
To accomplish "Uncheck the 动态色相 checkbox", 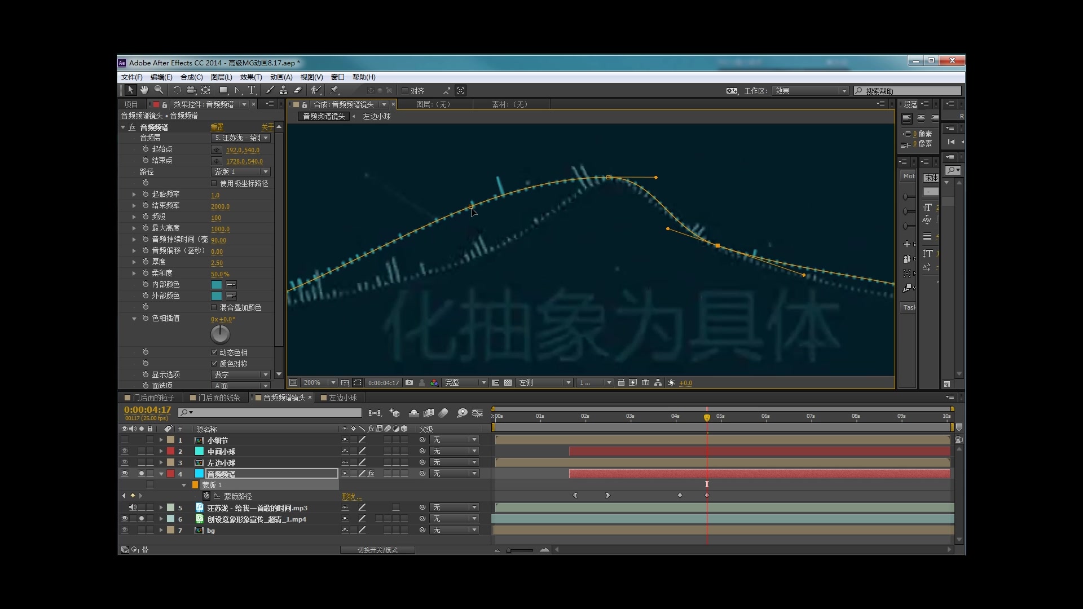I will click(214, 352).
